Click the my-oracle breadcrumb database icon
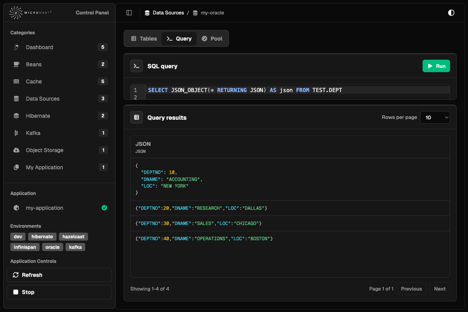The height and width of the screenshot is (312, 468). click(x=195, y=13)
